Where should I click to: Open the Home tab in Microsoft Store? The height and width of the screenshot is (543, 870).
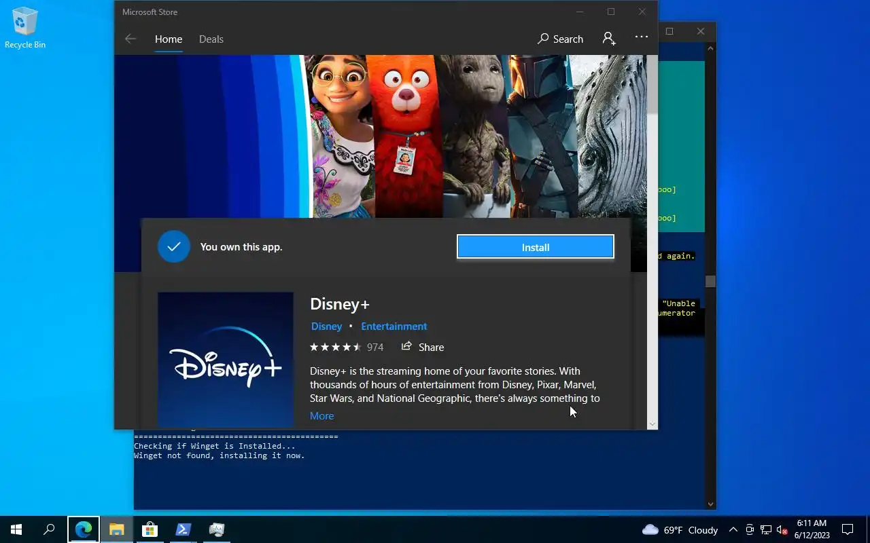(x=169, y=39)
